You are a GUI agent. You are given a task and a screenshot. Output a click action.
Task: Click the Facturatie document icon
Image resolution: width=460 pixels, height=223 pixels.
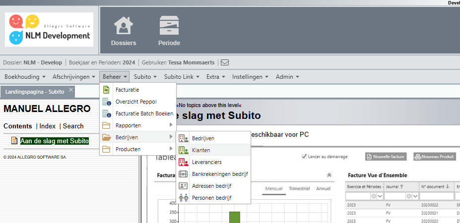point(106,90)
